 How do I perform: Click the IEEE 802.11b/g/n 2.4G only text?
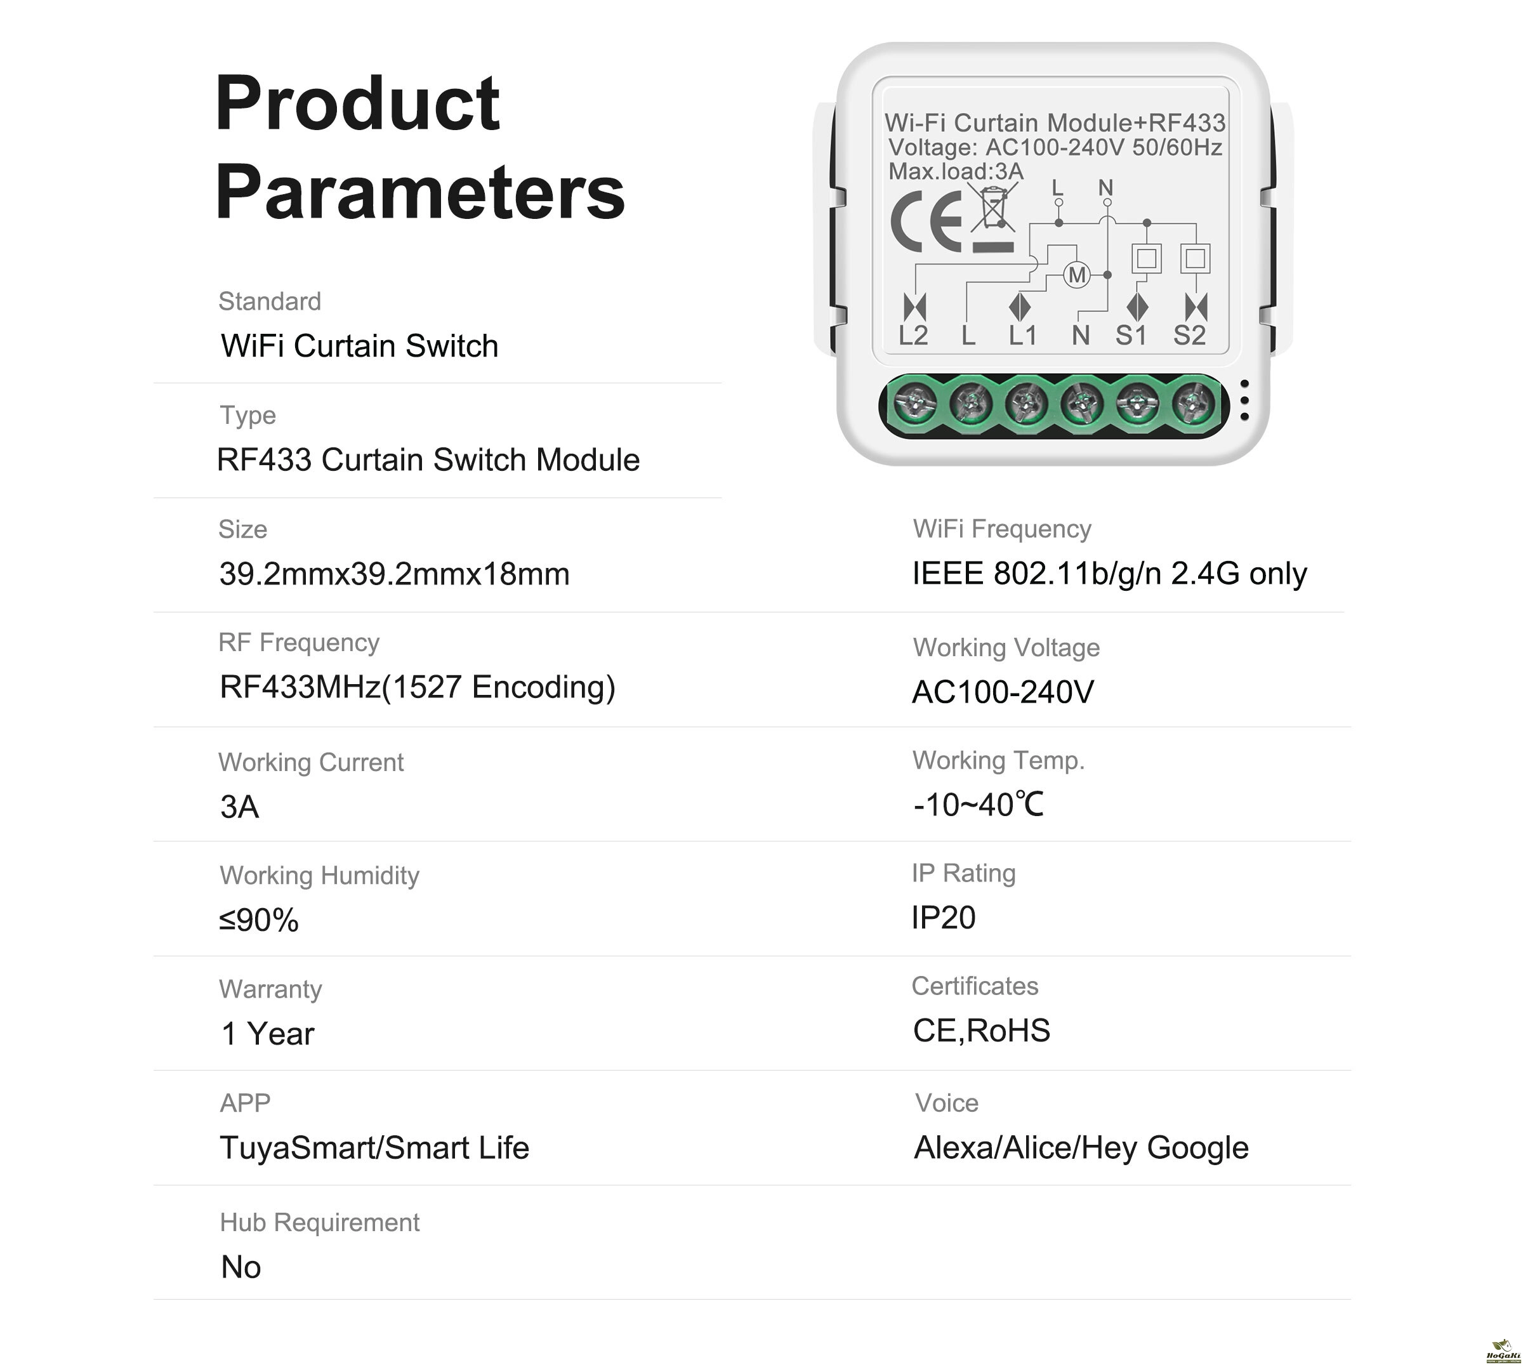click(x=1109, y=574)
